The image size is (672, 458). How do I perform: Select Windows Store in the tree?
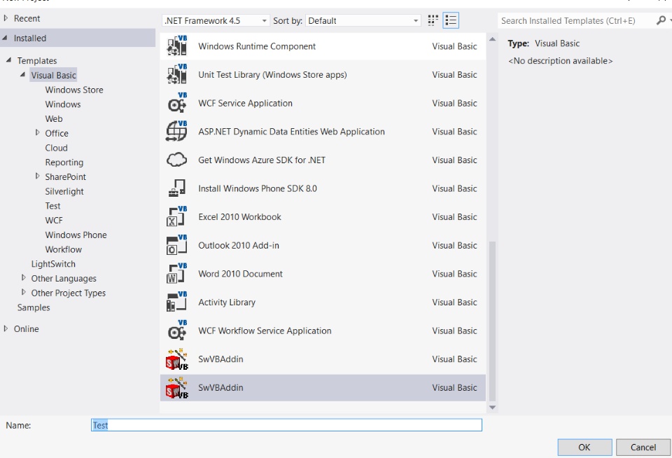(x=74, y=90)
